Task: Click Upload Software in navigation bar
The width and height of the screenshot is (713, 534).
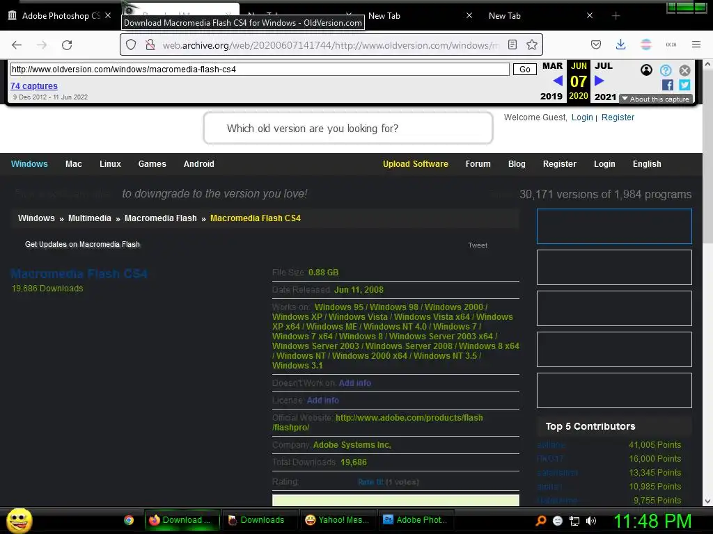Action: click(415, 164)
